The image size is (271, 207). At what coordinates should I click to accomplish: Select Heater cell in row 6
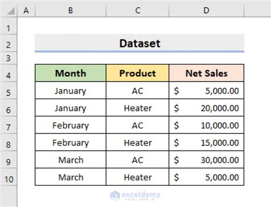click(x=137, y=108)
